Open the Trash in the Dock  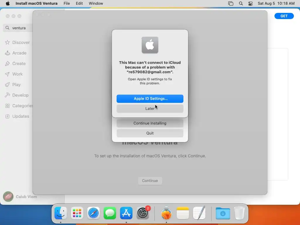239,213
